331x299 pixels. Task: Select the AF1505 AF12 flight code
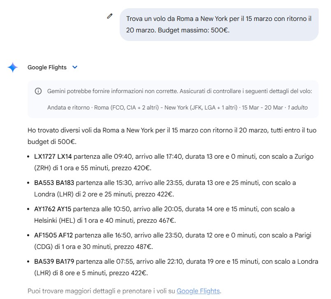pyautogui.click(x=53, y=235)
